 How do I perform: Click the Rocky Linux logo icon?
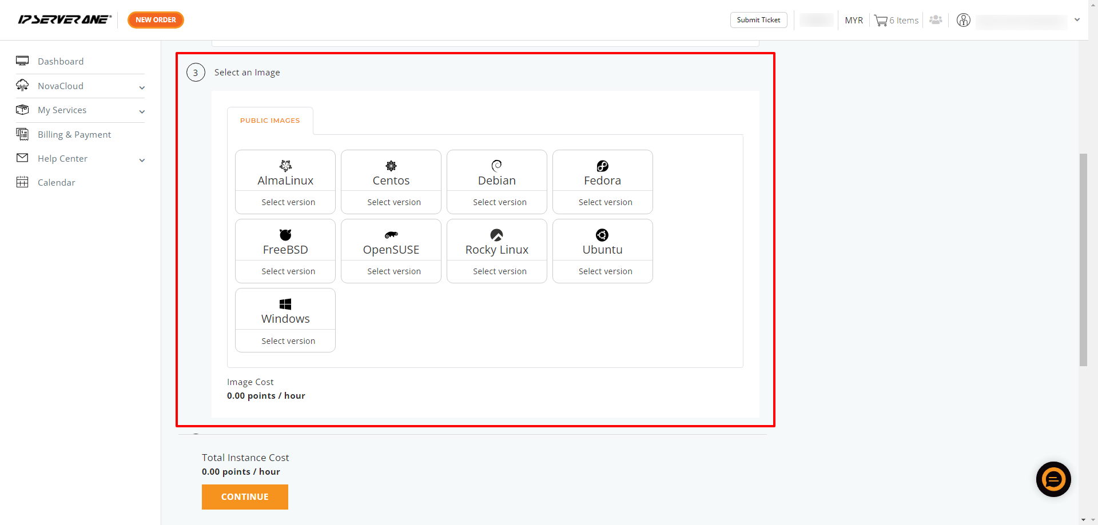coord(497,235)
